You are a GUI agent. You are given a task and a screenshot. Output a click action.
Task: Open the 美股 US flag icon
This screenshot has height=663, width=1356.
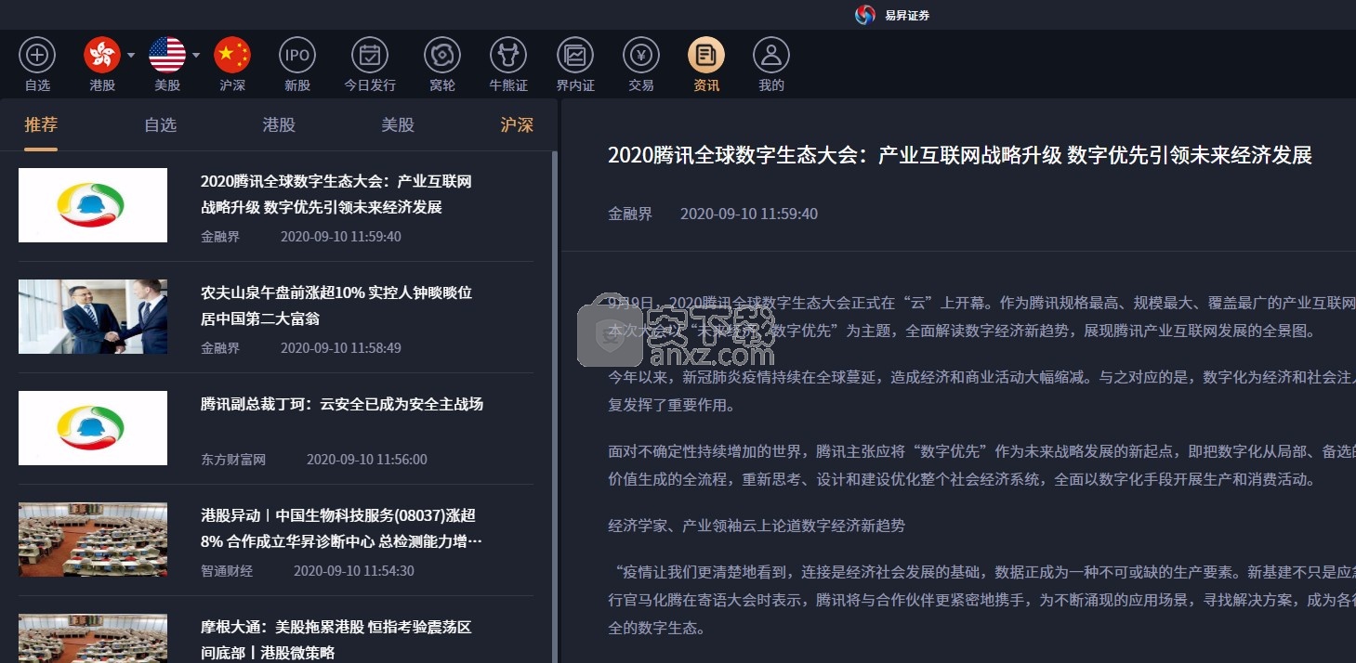pyautogui.click(x=167, y=56)
